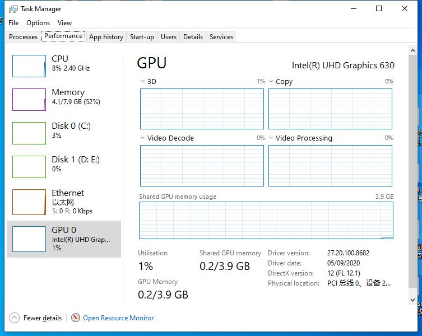The height and width of the screenshot is (336, 422).
Task: Click the Resource Monitor icon
Action: 76,318
